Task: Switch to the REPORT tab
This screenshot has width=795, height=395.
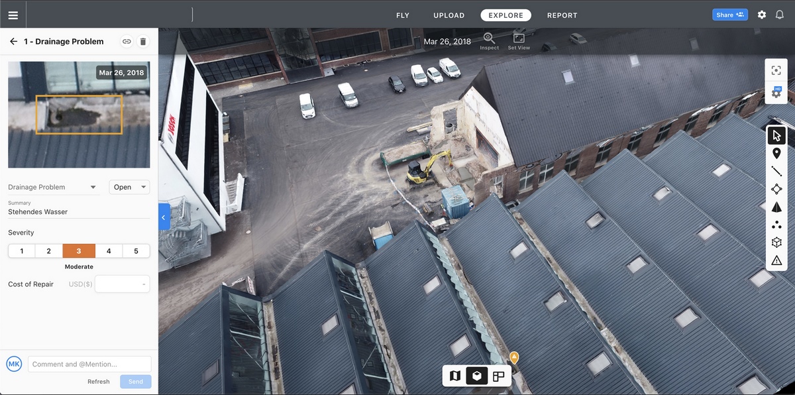Action: 562,15
